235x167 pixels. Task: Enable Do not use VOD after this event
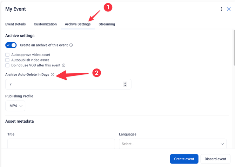click(x=7, y=65)
